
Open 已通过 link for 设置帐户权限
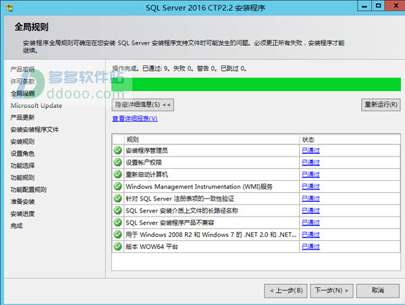click(310, 163)
